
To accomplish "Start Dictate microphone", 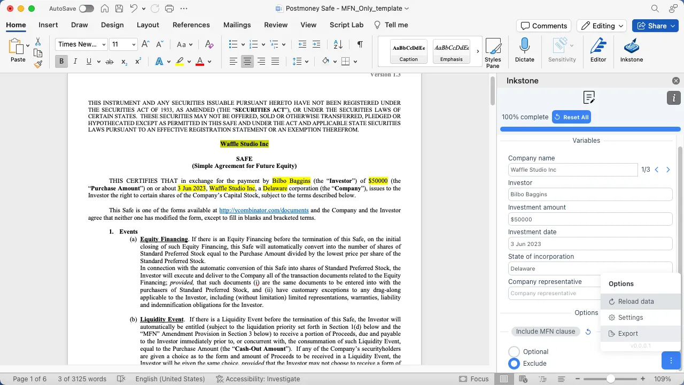I will click(x=525, y=50).
